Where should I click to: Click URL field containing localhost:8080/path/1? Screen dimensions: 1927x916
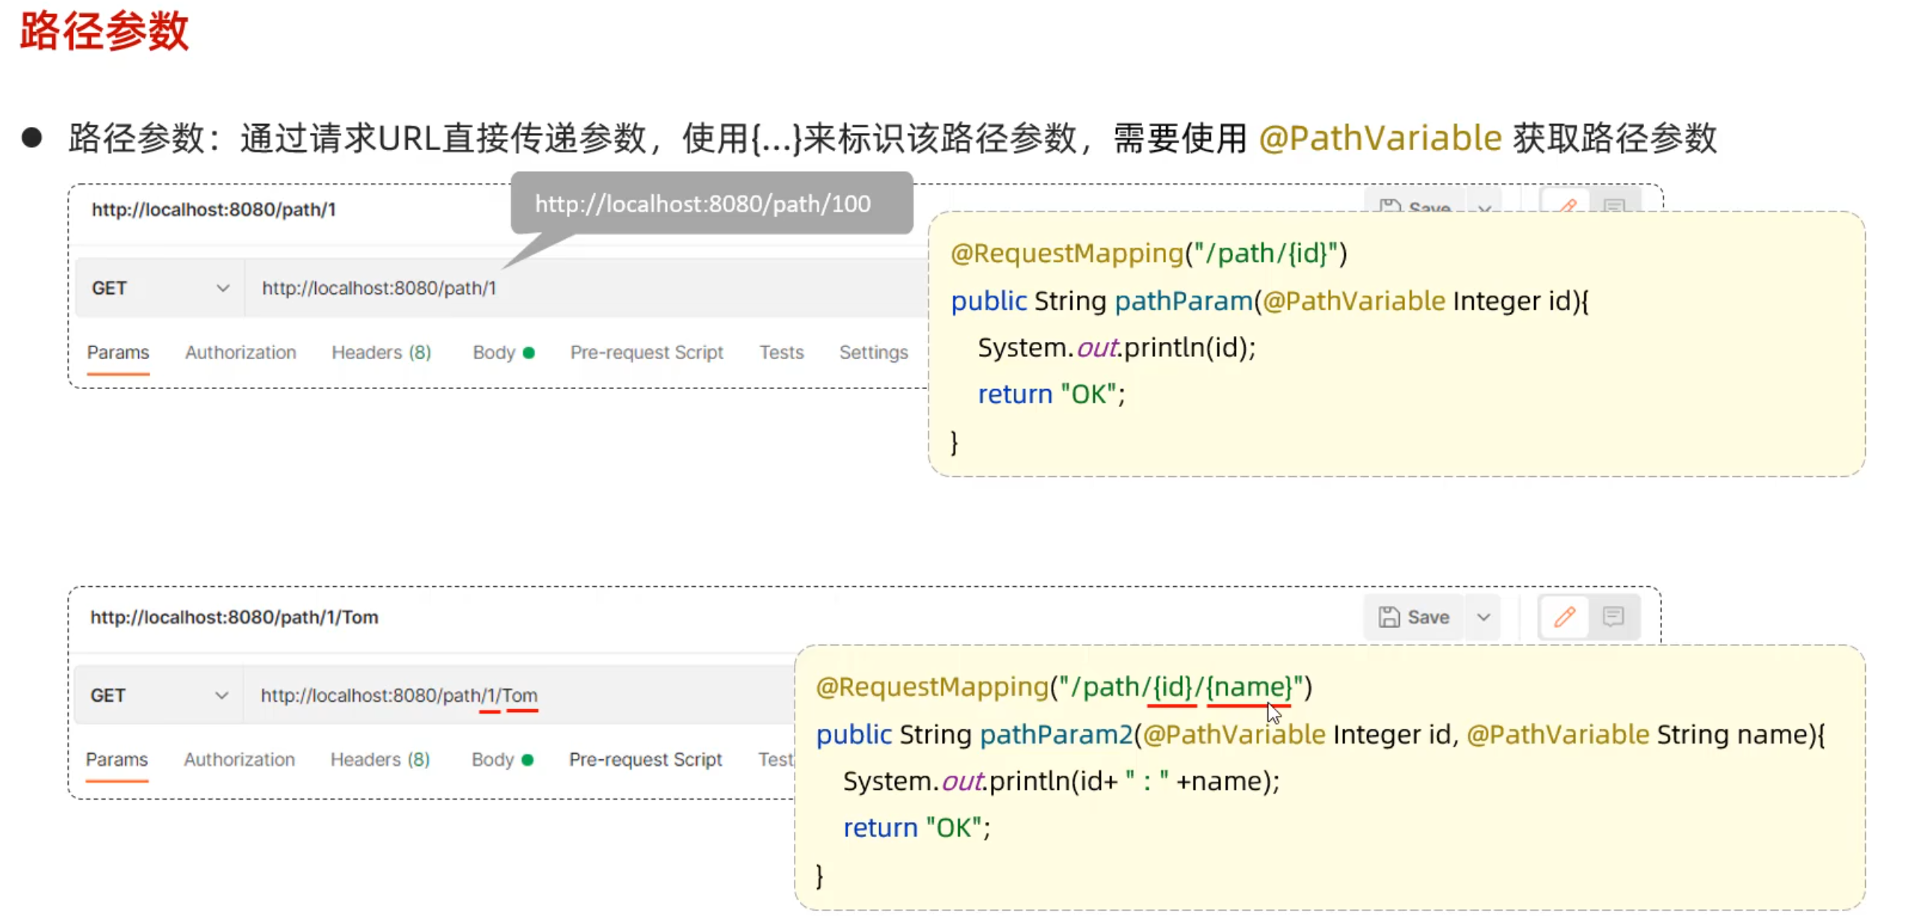point(586,288)
